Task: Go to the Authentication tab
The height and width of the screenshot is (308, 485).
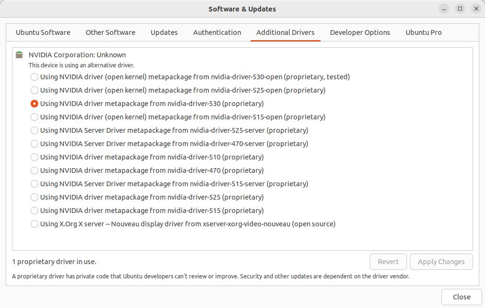Action: [x=217, y=32]
